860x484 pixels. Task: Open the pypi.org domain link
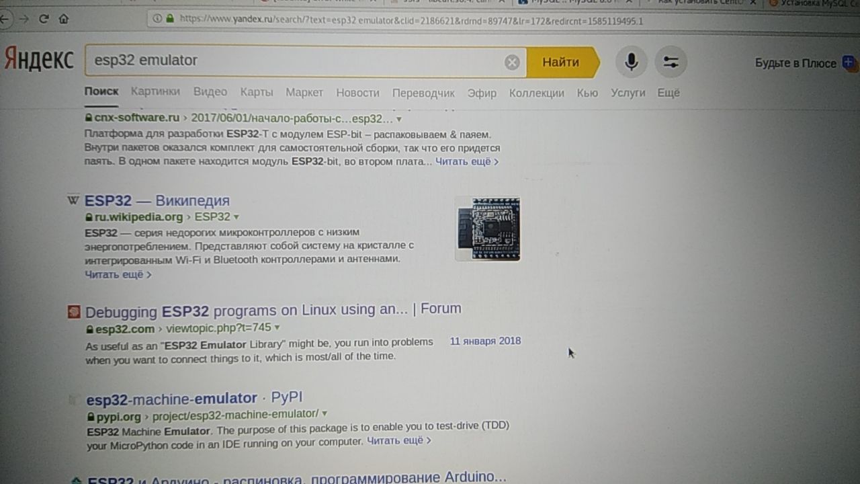tap(118, 417)
